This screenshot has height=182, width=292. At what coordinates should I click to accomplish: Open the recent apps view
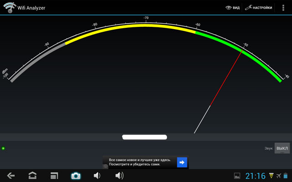pos(54,176)
